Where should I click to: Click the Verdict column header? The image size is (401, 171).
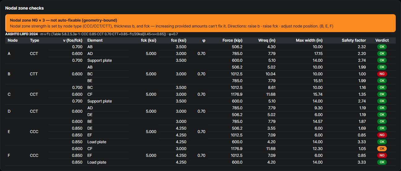pos(382,40)
